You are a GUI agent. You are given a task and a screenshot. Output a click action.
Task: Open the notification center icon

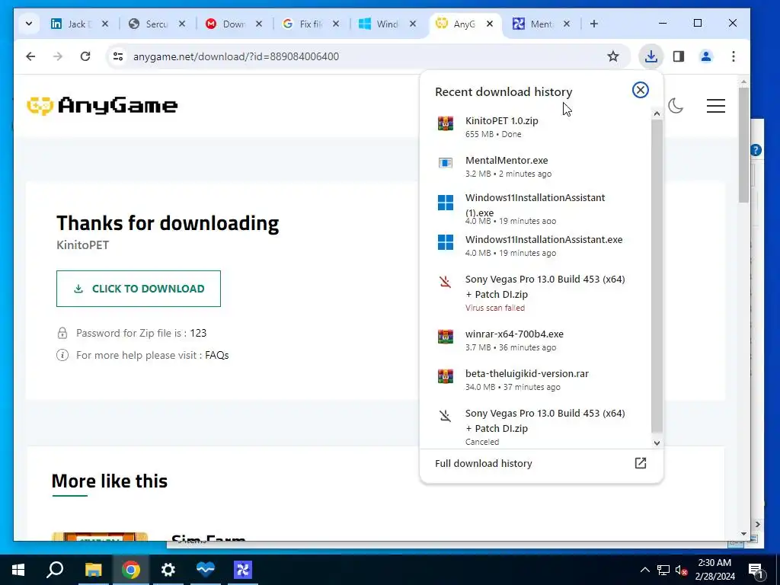tap(755, 570)
